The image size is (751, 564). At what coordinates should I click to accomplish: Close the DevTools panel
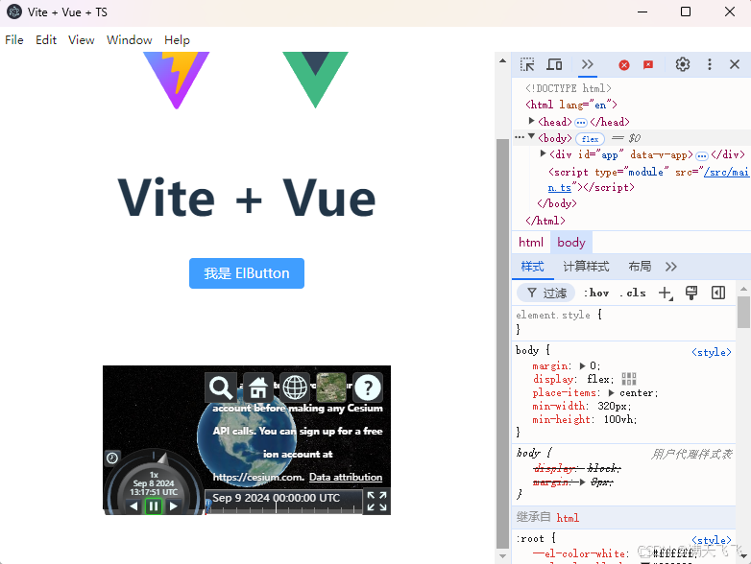[735, 64]
